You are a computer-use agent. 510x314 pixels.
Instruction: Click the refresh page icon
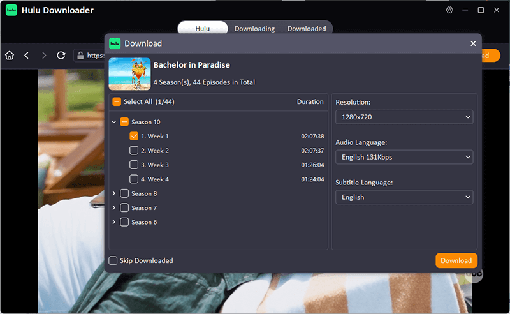point(61,56)
